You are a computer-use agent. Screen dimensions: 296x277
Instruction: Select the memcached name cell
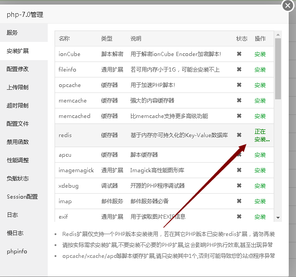click(x=75, y=116)
